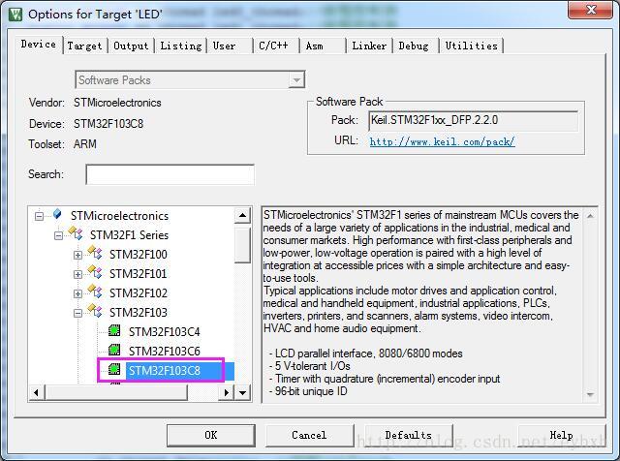
Task: Click the Cancel button
Action: (309, 435)
